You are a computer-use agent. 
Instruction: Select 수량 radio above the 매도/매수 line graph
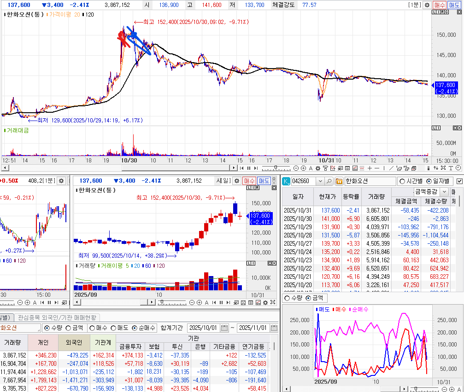coord(287,298)
